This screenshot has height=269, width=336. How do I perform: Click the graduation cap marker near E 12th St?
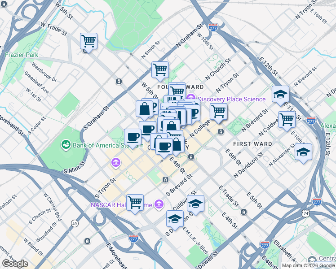coord(280,95)
